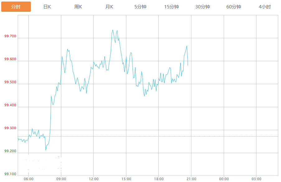Choose the 15分钟 interval tab
The width and height of the screenshot is (281, 182).
(x=171, y=7)
